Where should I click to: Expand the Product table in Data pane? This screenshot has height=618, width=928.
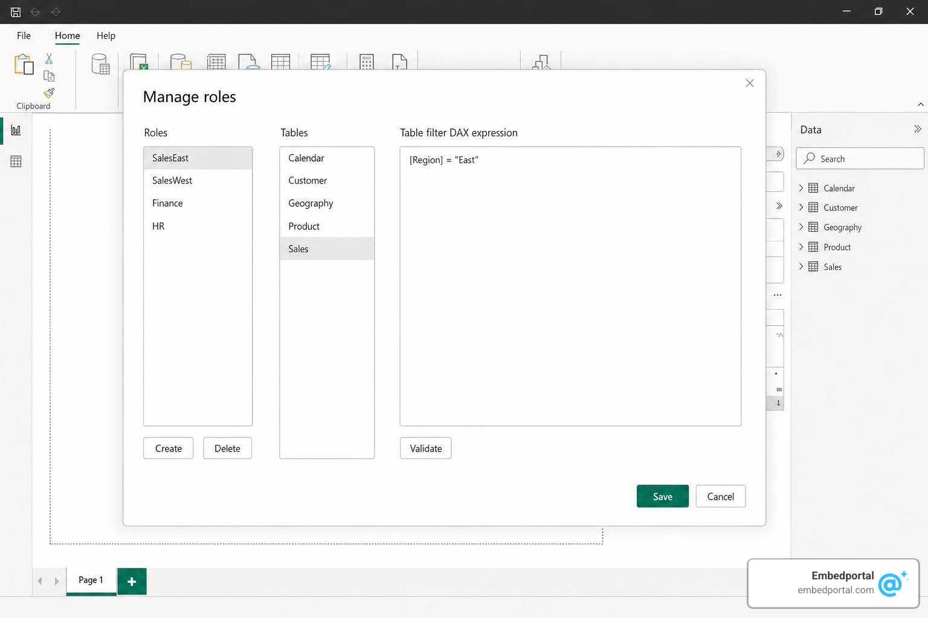point(801,247)
